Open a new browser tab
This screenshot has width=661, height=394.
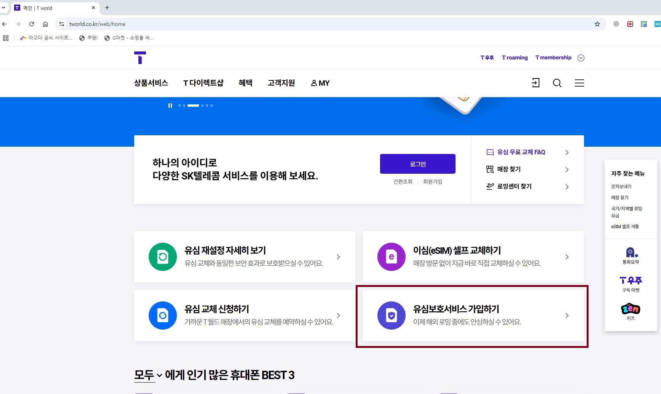[107, 8]
